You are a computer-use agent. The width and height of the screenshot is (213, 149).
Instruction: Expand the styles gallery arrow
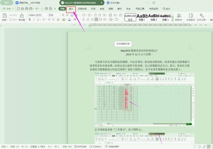pos(173,20)
